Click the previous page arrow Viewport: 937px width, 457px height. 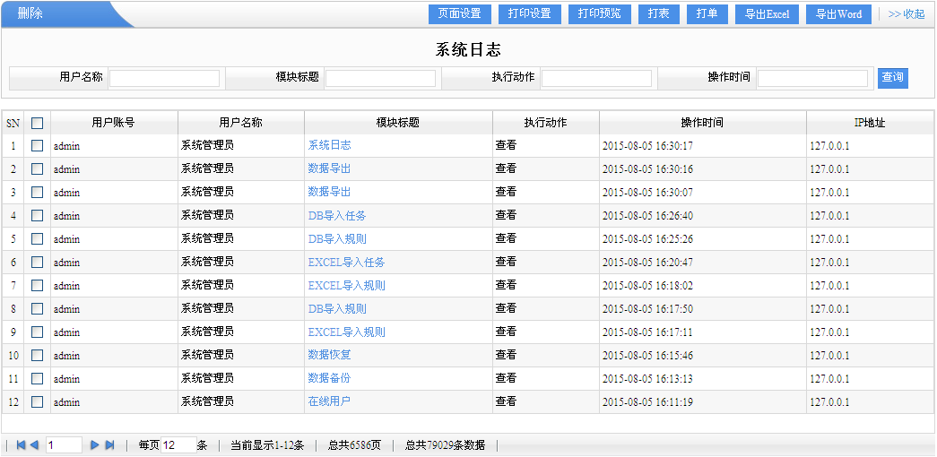coord(34,445)
